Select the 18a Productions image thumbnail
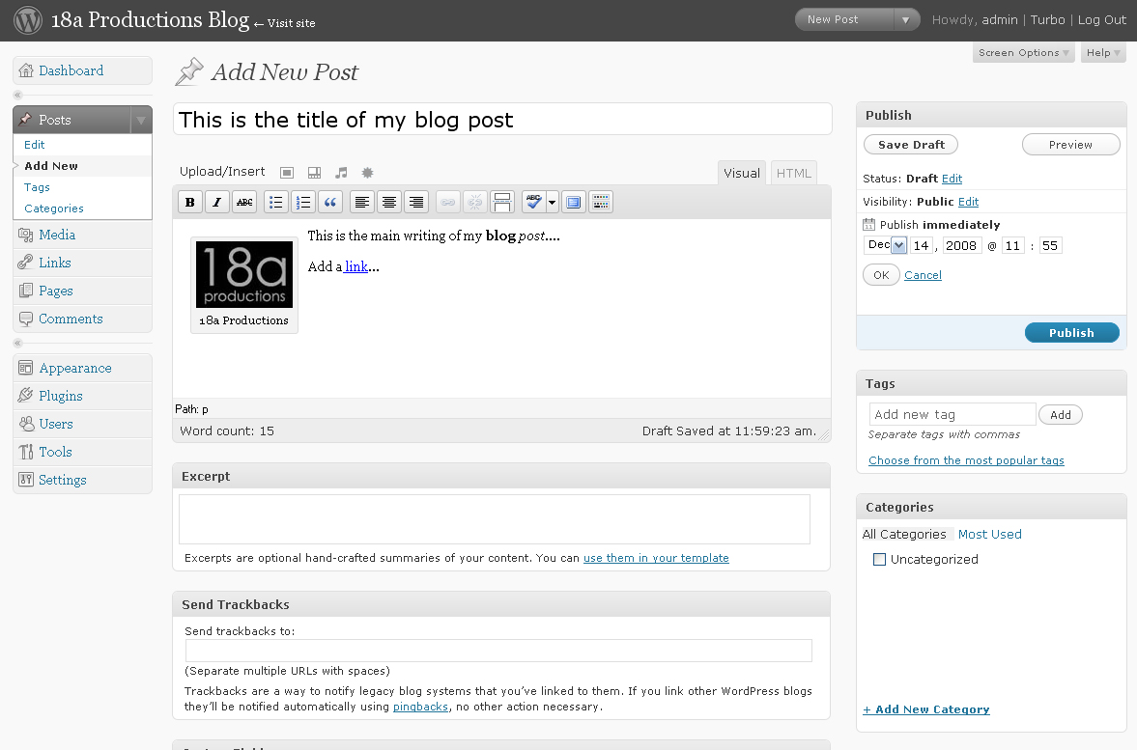 (244, 275)
